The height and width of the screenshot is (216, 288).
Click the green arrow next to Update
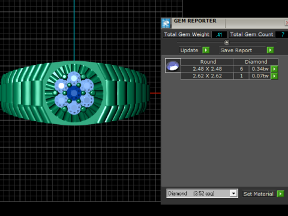tap(206, 50)
